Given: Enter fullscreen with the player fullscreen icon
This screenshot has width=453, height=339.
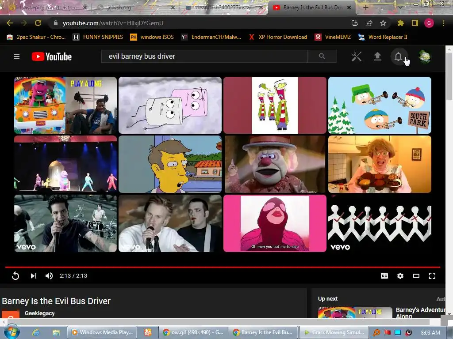Looking at the screenshot, I should coord(432,276).
